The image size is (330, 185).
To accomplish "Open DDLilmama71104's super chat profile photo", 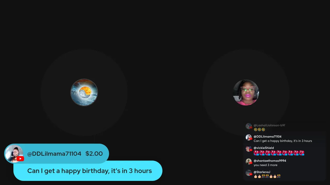I will pyautogui.click(x=14, y=154).
